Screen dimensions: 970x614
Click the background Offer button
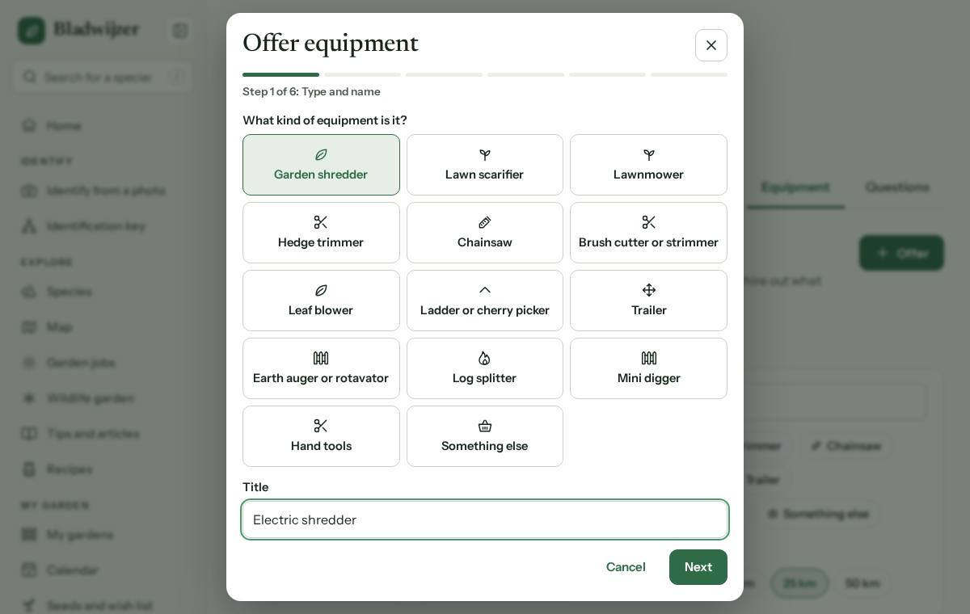pyautogui.click(x=901, y=253)
